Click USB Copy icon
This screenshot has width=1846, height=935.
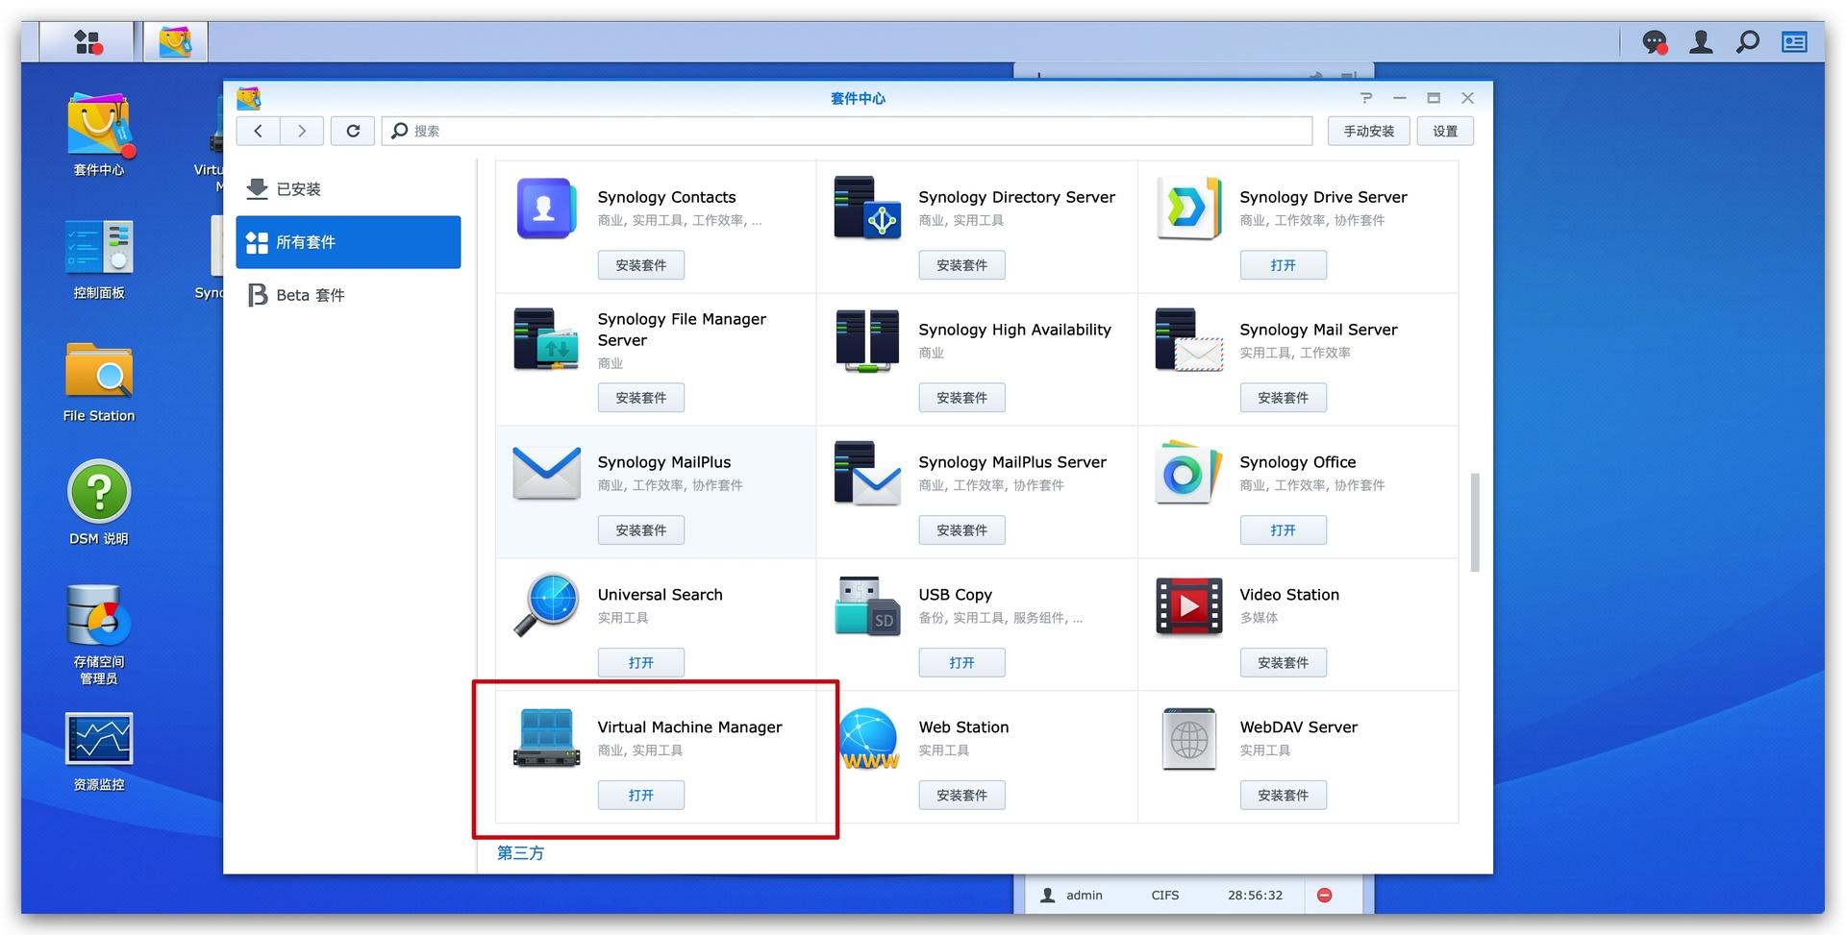pos(867,605)
